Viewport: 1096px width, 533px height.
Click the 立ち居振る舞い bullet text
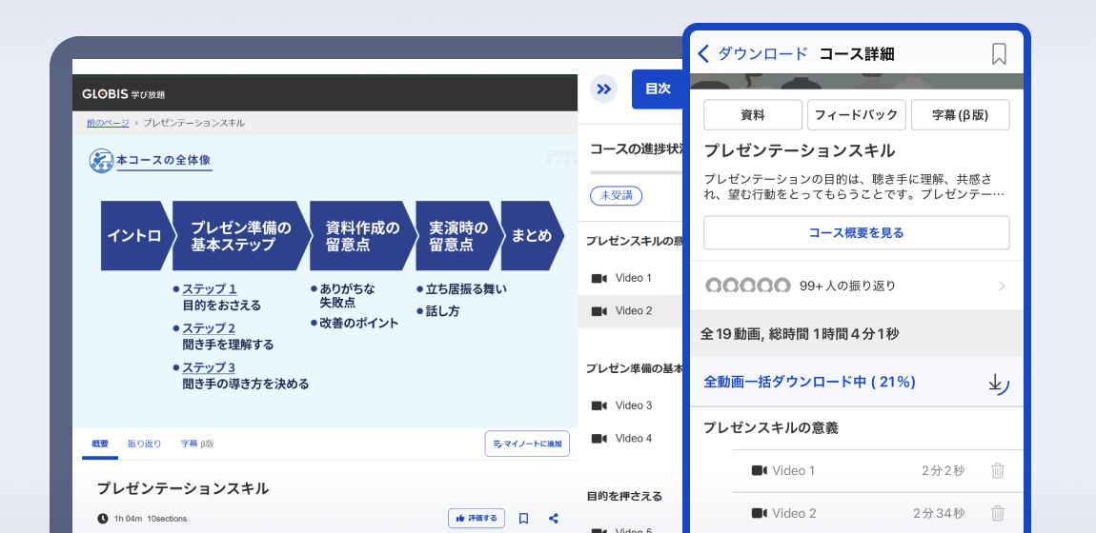[466, 288]
